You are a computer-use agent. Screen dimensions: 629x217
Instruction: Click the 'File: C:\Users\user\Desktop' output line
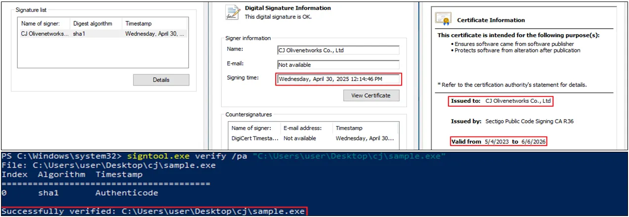(108, 166)
